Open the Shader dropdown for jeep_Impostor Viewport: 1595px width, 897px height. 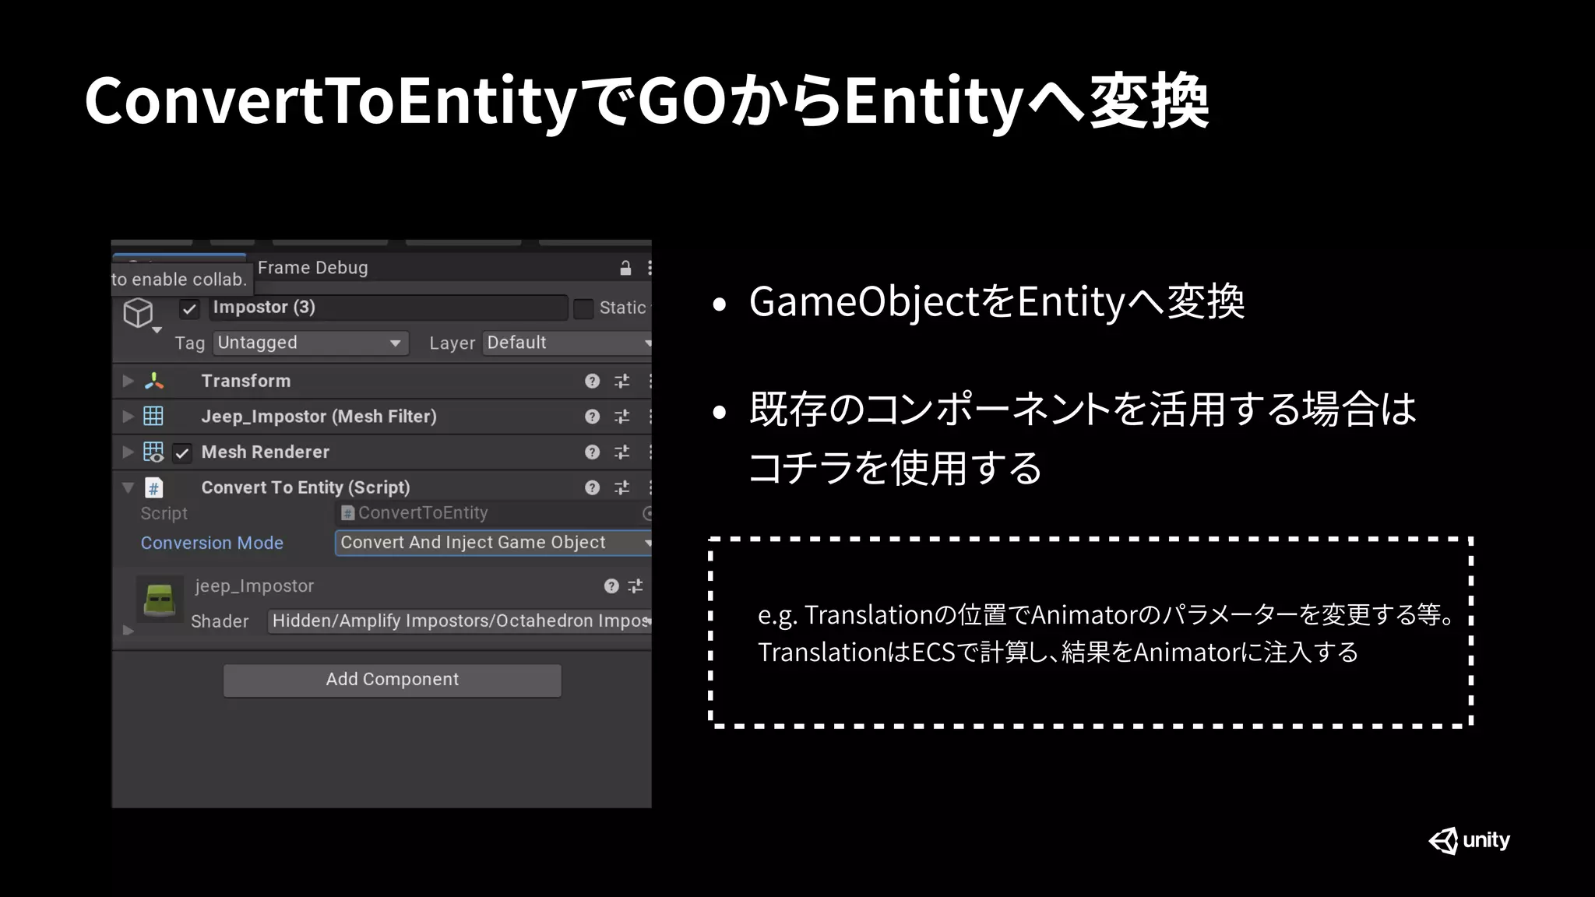(459, 621)
